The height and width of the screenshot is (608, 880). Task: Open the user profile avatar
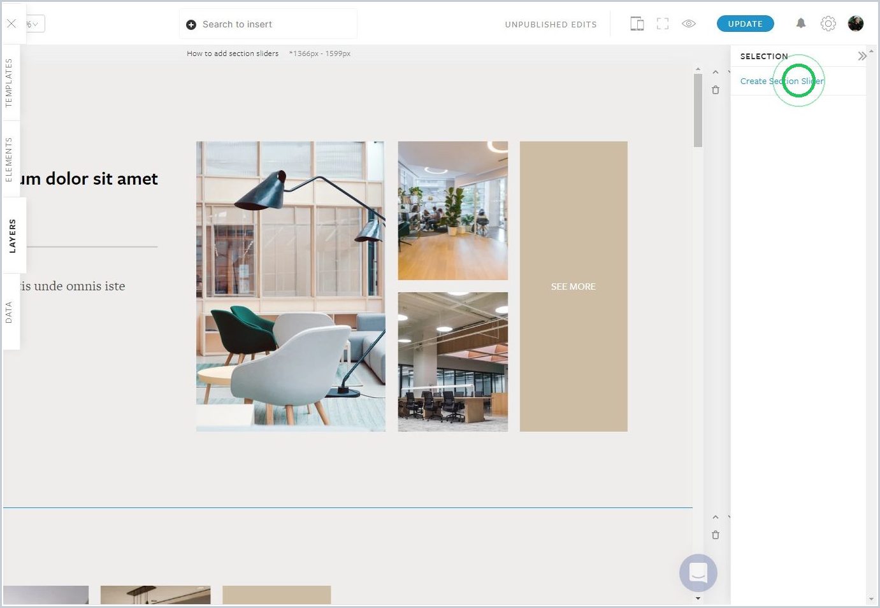[856, 24]
